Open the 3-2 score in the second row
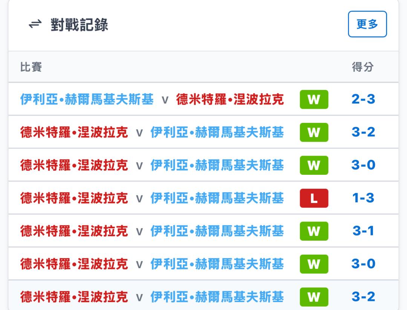Viewport: 407px width, 310px height. 363,132
